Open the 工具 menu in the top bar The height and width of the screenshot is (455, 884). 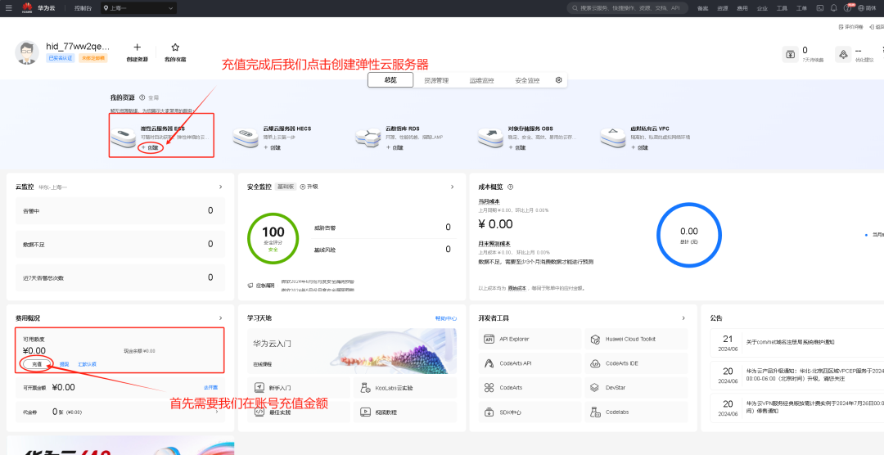782,8
